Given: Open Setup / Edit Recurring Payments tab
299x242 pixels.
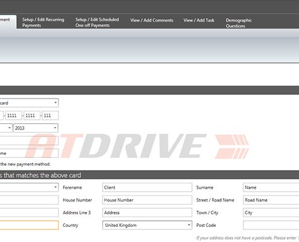Looking at the screenshot, I should tap(43, 22).
